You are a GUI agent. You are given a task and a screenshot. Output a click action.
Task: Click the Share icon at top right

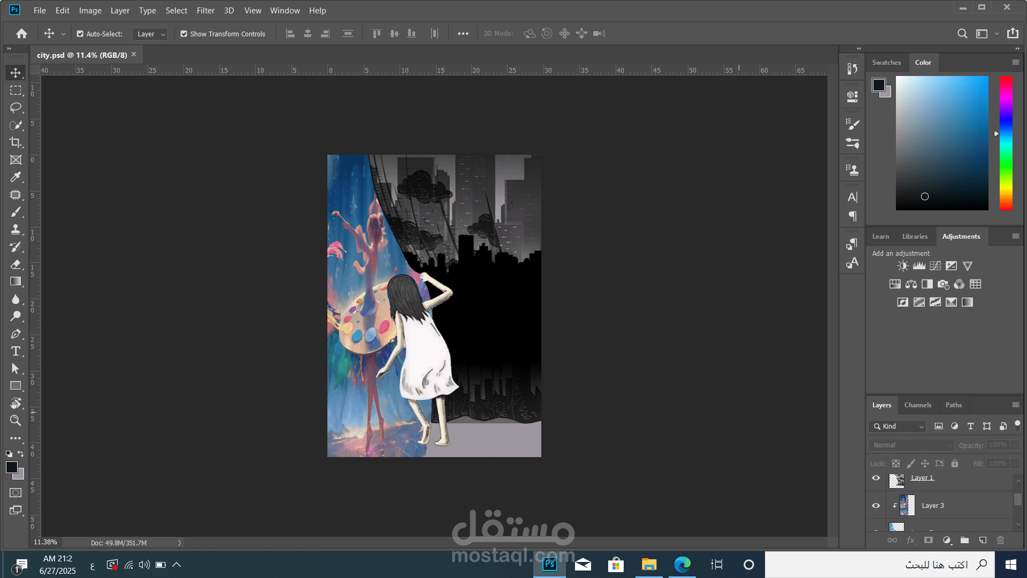point(1013,33)
